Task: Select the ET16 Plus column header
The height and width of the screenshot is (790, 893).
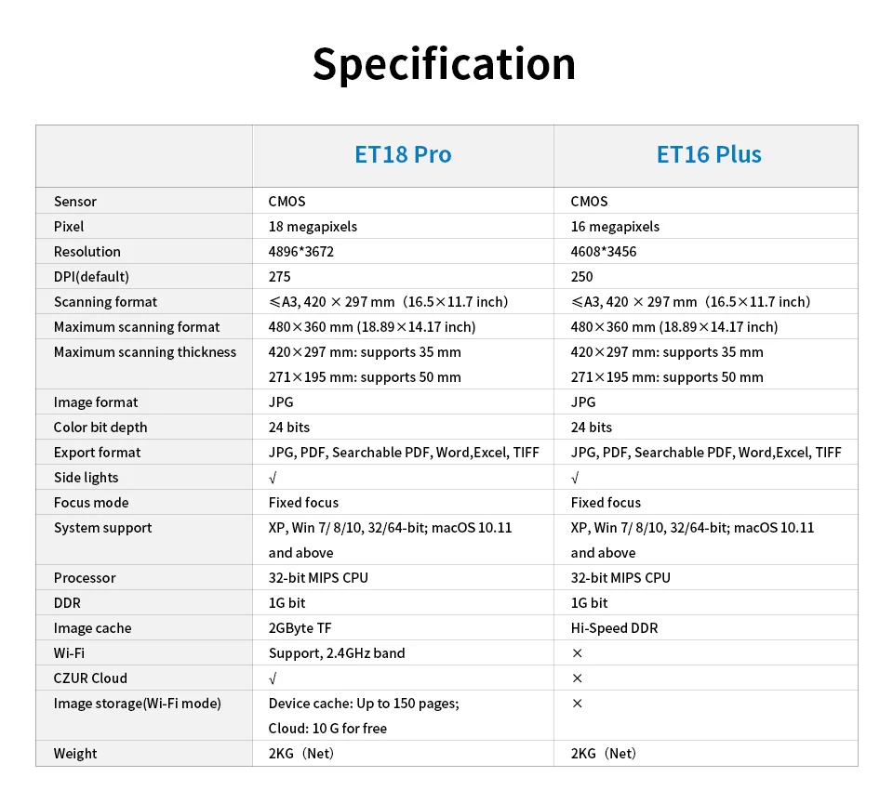Action: (709, 154)
